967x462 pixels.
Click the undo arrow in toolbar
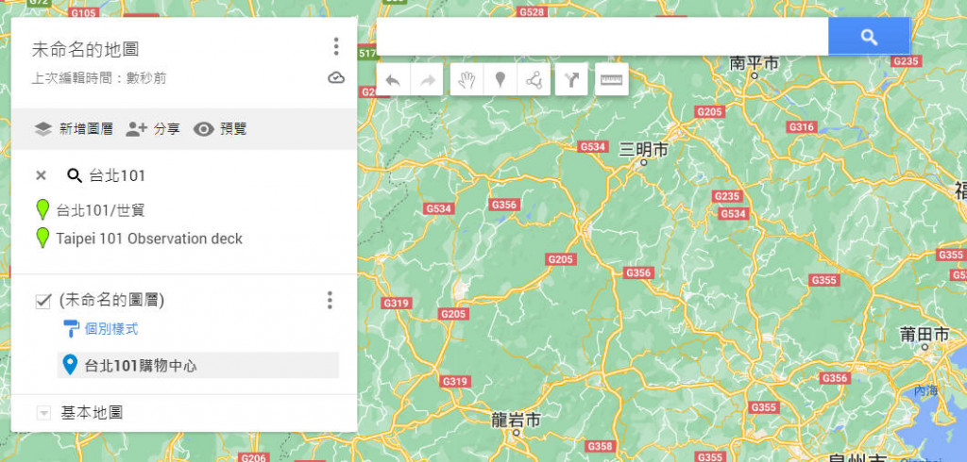[392, 80]
